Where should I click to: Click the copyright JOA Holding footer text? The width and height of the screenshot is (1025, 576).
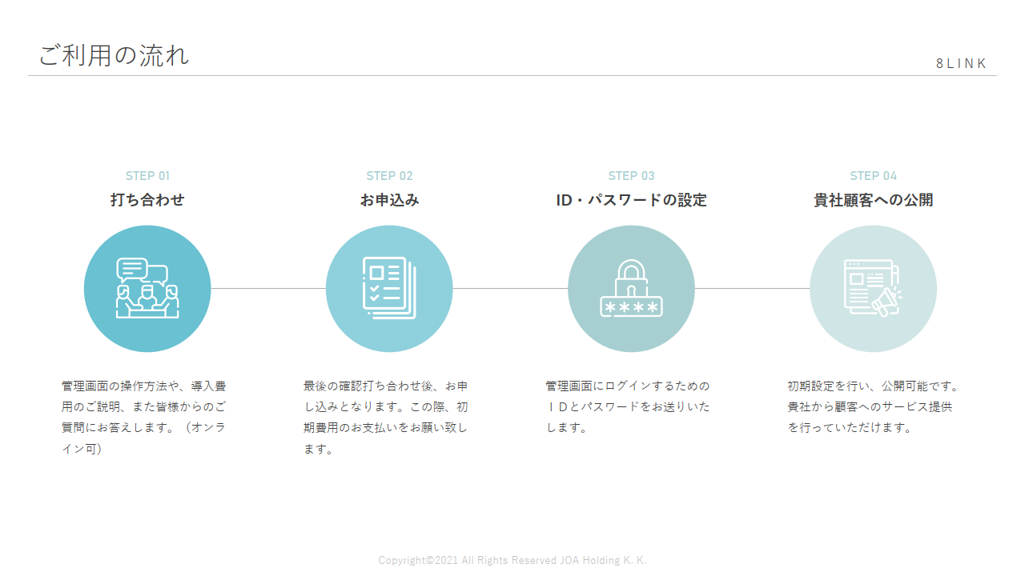(512, 560)
